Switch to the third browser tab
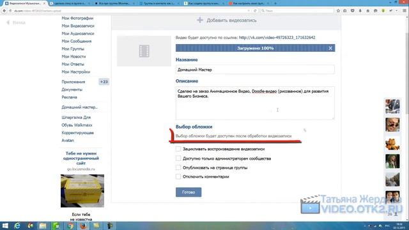The width and height of the screenshot is (409, 230). click(x=115, y=3)
